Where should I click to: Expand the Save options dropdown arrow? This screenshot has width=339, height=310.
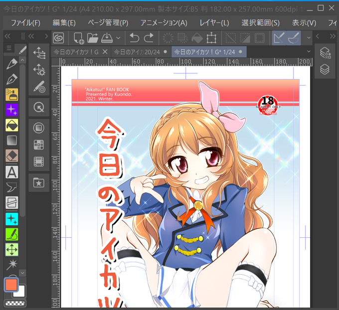coord(118,38)
